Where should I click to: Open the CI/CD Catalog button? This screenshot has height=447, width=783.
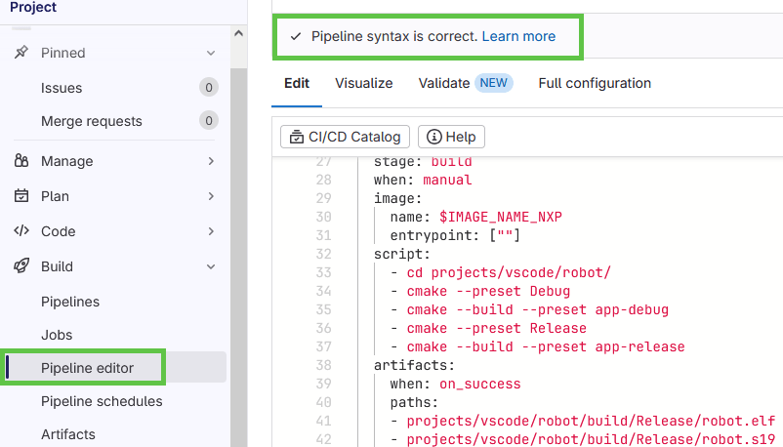pyautogui.click(x=345, y=137)
